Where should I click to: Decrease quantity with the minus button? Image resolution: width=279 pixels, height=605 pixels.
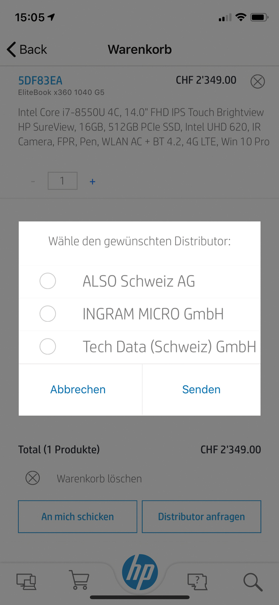33,181
